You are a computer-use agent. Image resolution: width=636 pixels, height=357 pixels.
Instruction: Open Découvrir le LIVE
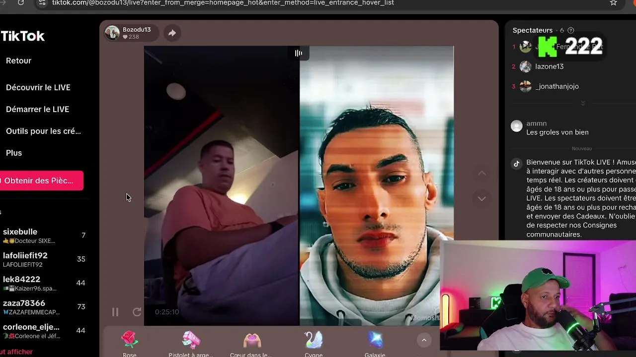click(x=38, y=87)
